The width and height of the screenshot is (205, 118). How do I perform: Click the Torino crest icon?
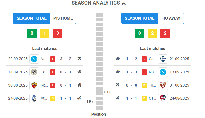pyautogui.click(x=163, y=85)
